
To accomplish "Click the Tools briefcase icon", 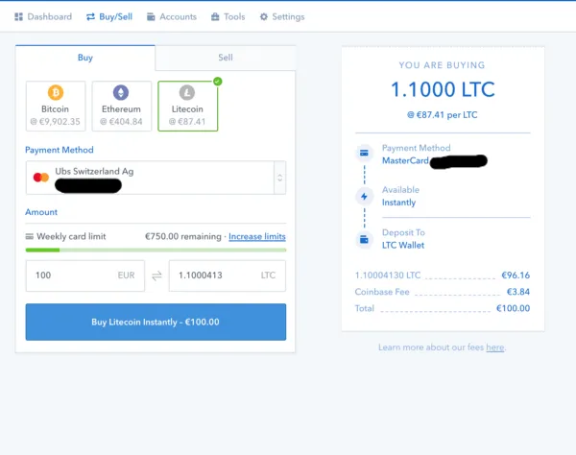I will [215, 17].
